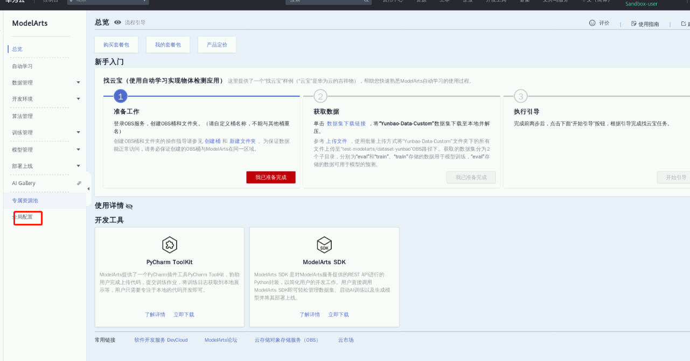The image size is (690, 361).
Task: Click the ModelArts sidebar title
Action: (30, 23)
